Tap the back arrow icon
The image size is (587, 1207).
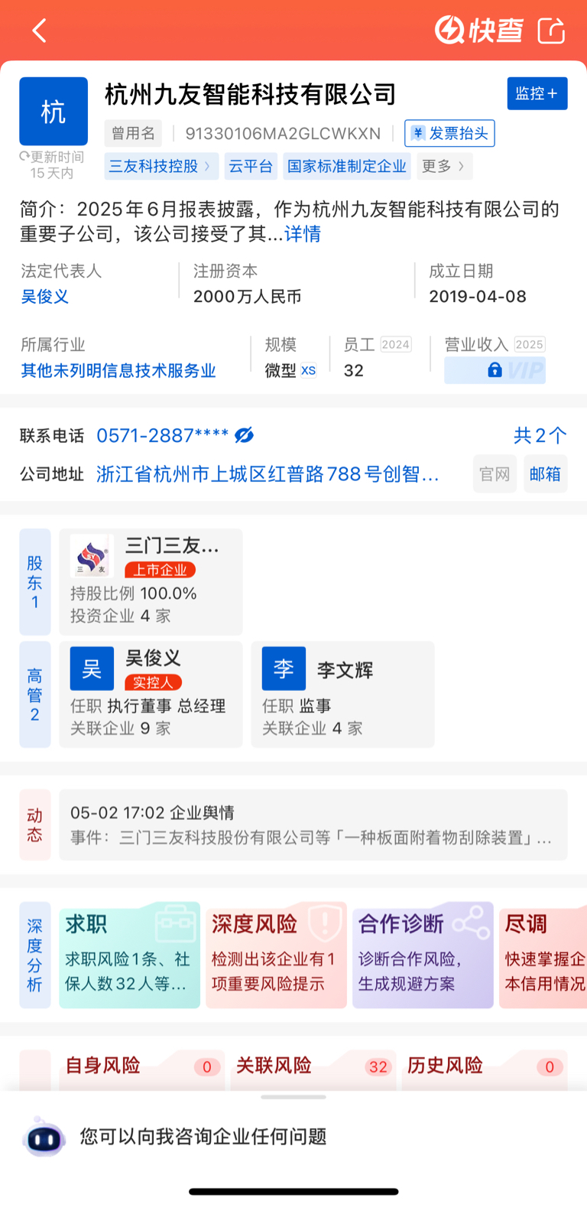click(x=40, y=31)
